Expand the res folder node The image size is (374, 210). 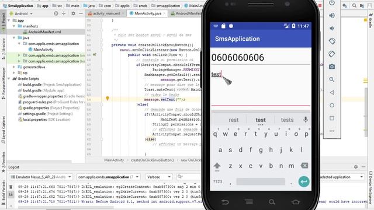(14, 73)
